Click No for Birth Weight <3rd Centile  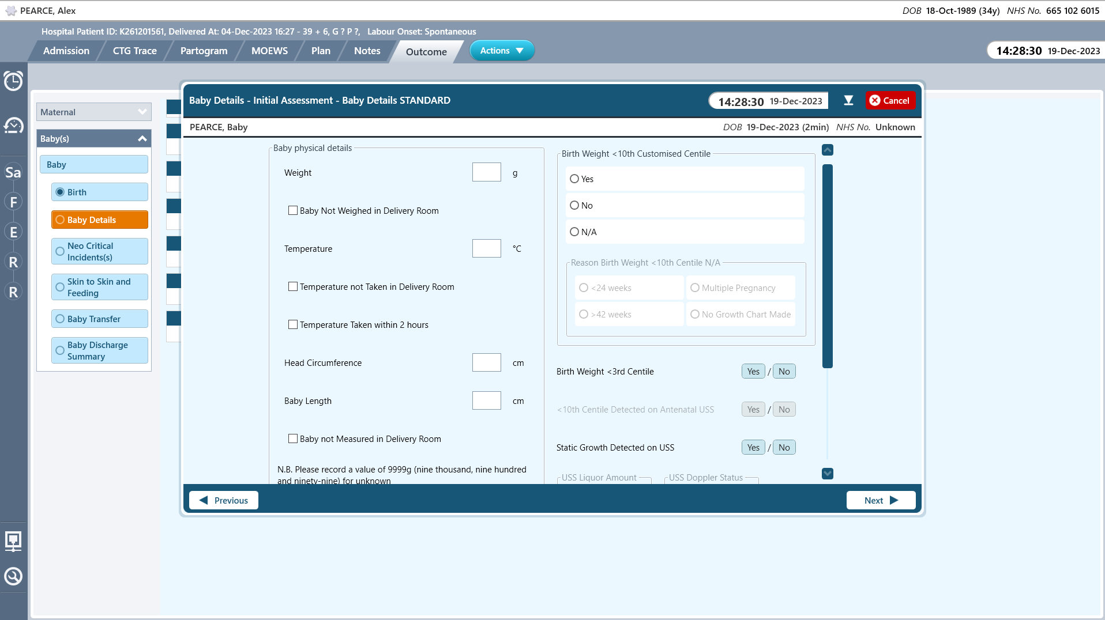pyautogui.click(x=784, y=371)
